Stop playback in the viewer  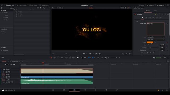click(90, 54)
